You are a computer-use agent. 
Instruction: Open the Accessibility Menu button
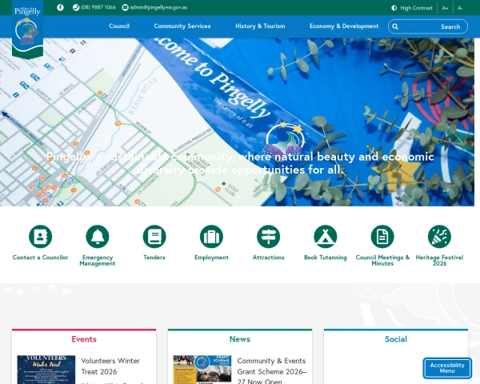point(447,368)
